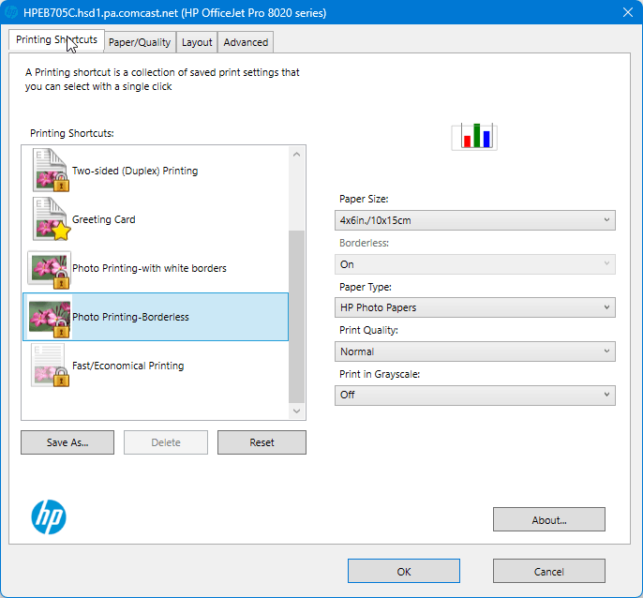Image resolution: width=643 pixels, height=598 pixels.
Task: Go to the Layout tab
Action: click(x=197, y=42)
